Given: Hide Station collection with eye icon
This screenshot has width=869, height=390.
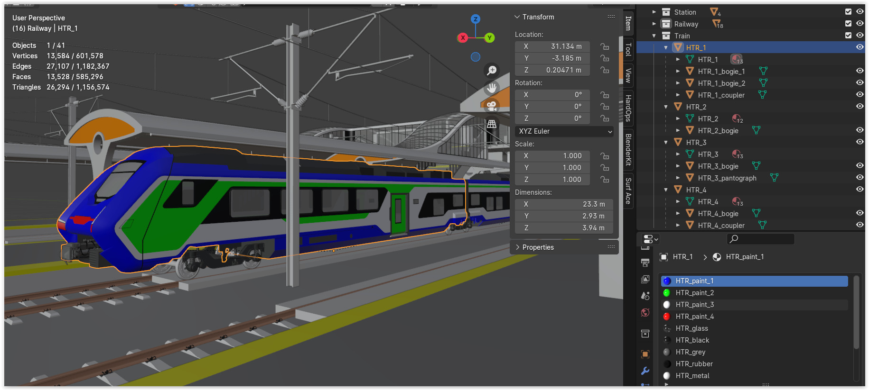Looking at the screenshot, I should tap(860, 12).
